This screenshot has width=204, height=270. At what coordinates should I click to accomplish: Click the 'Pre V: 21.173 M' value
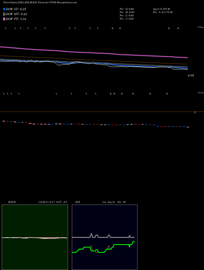point(163,12)
